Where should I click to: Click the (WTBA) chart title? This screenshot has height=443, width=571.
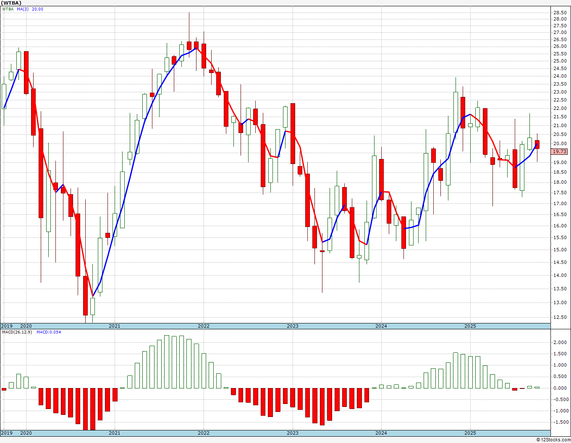pos(11,3)
